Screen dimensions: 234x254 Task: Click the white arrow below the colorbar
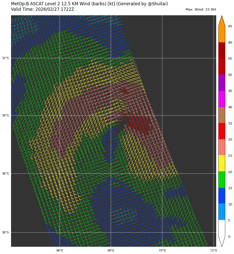coord(222,241)
